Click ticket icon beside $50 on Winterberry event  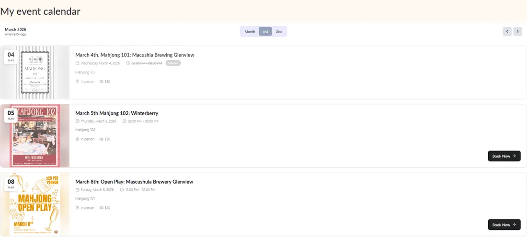pyautogui.click(x=102, y=139)
